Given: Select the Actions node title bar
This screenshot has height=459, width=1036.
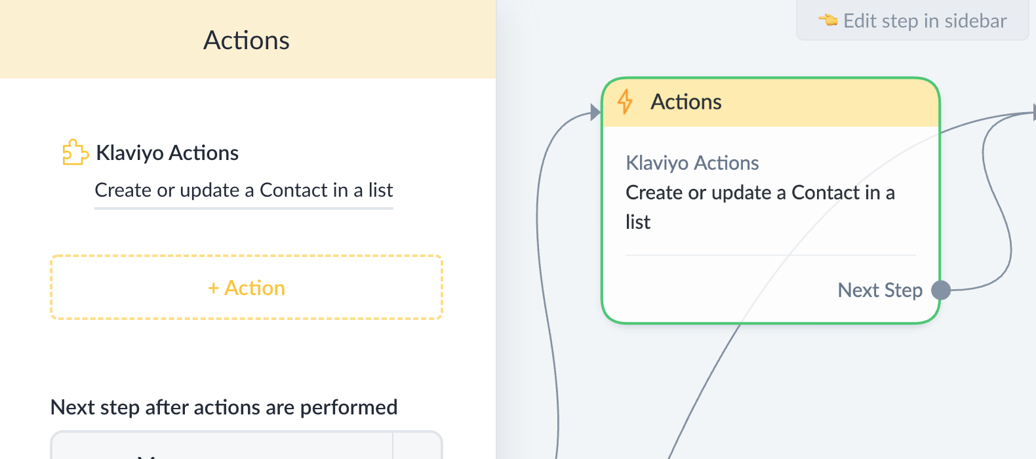Looking at the screenshot, I should (770, 102).
